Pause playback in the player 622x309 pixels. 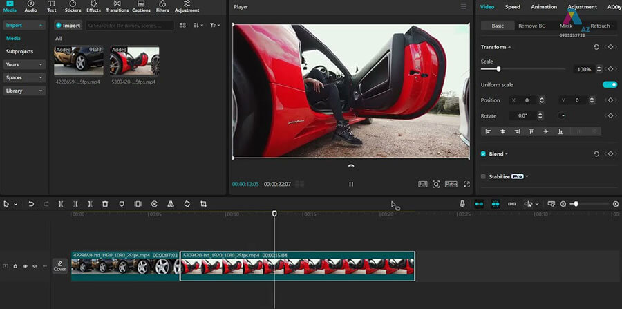pos(350,184)
